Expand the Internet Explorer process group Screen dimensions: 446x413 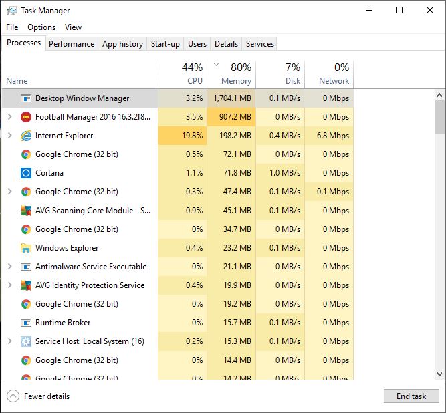pos(9,136)
